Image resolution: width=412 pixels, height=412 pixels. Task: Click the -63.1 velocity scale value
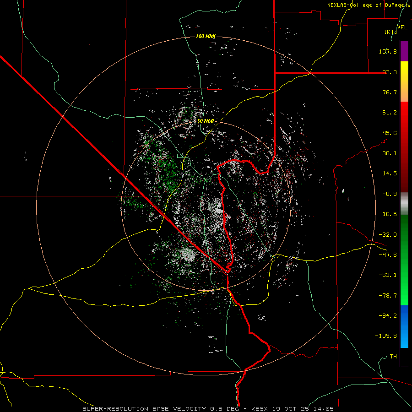click(388, 275)
